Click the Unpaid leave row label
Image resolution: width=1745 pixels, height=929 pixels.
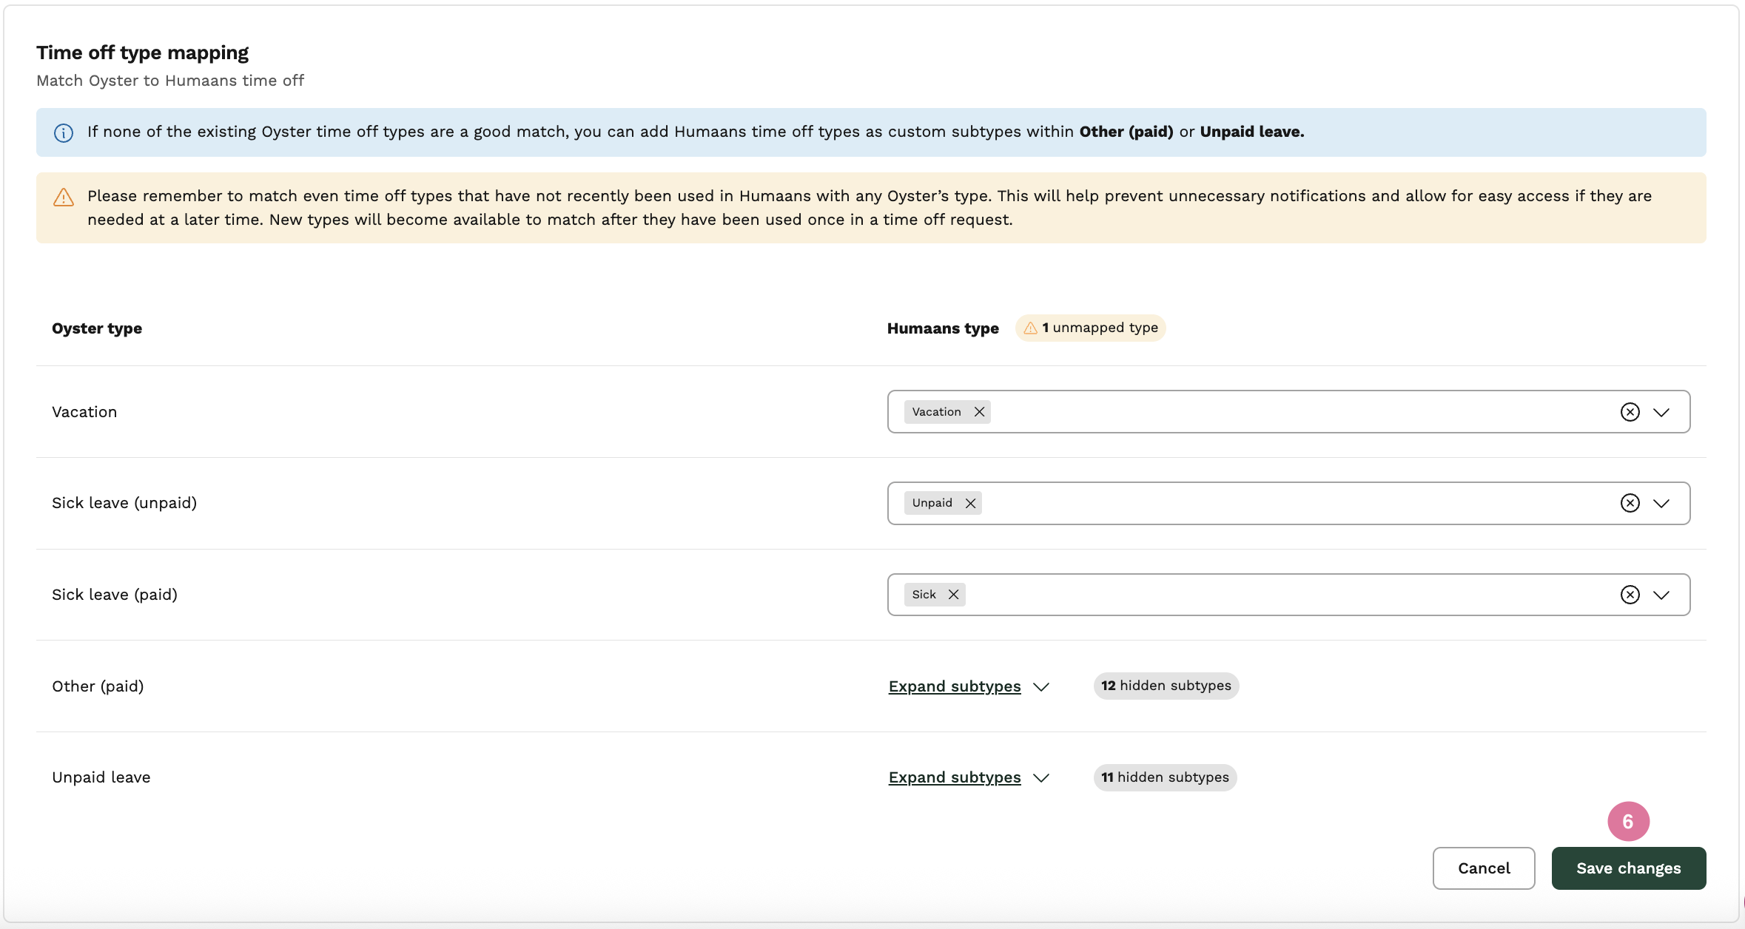point(101,777)
